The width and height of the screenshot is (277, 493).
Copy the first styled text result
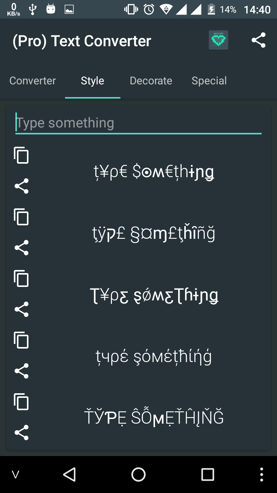[x=22, y=155]
